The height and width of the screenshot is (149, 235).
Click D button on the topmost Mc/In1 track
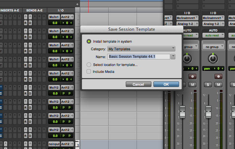pyautogui.click(x=30, y=23)
